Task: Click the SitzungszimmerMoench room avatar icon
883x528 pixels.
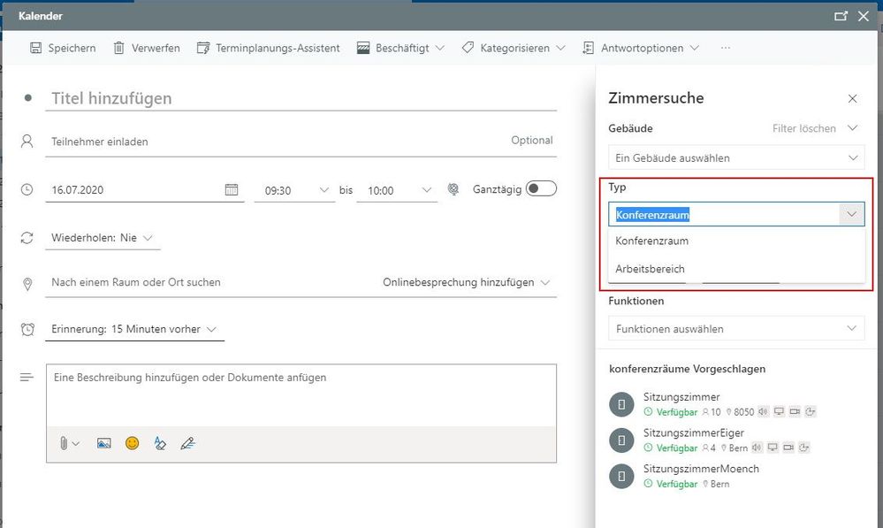Action: point(621,476)
